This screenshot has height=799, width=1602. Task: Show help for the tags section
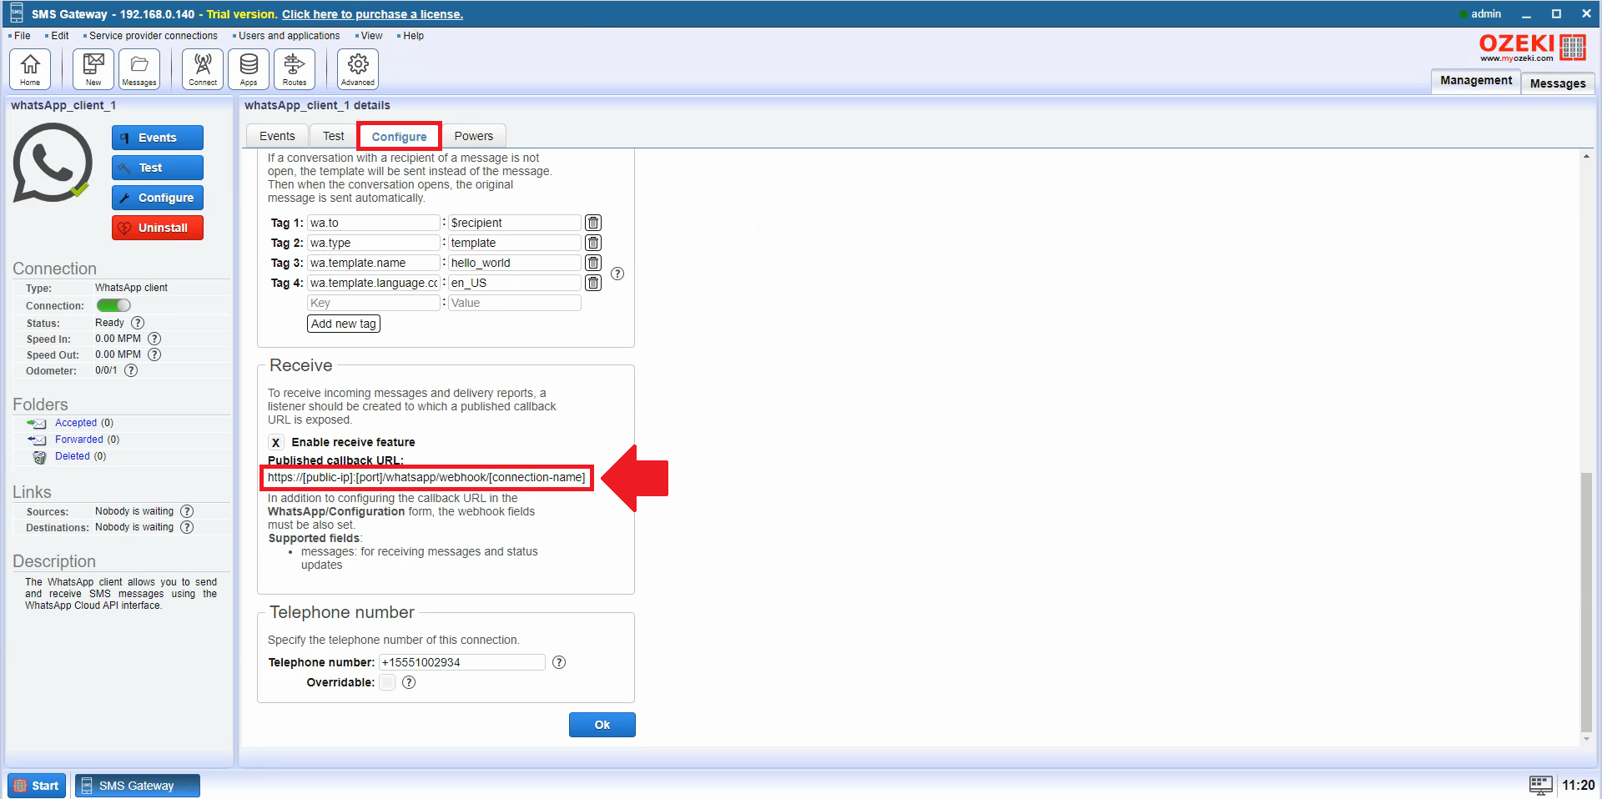tap(617, 274)
